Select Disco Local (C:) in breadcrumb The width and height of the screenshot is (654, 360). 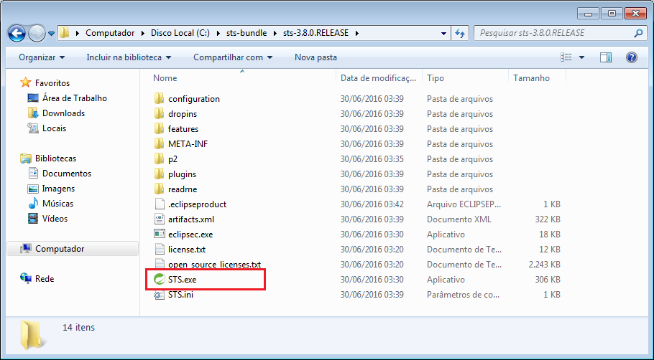[x=180, y=33]
